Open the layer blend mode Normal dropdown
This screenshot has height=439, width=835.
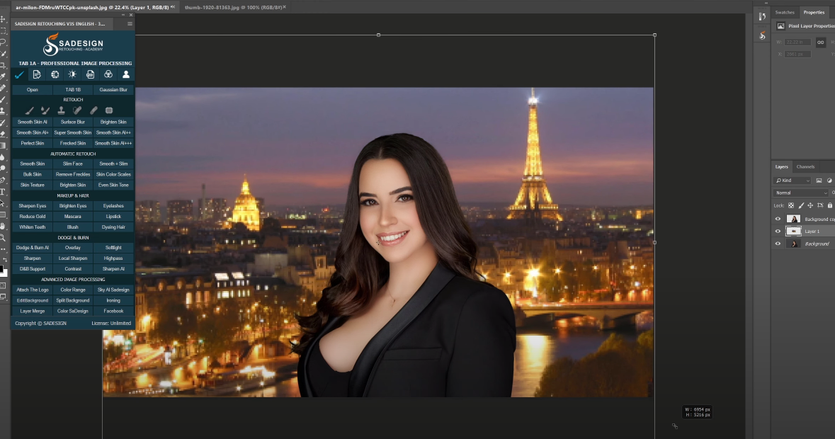[801, 193]
